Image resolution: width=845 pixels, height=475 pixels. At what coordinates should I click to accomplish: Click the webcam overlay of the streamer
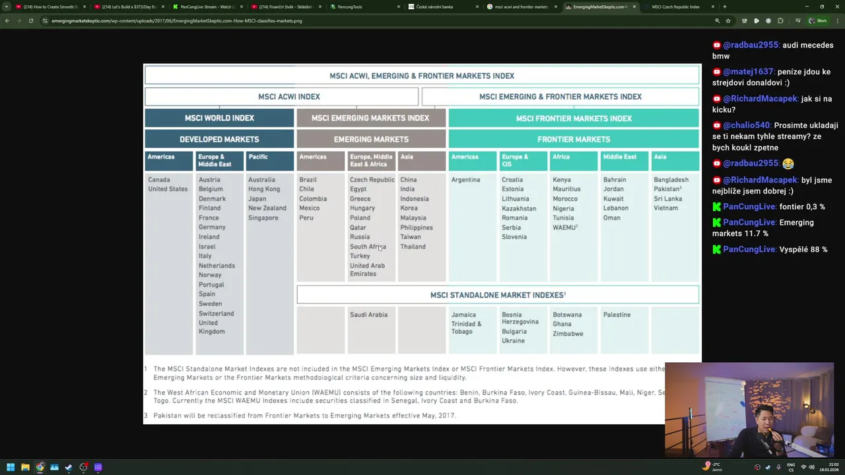click(x=749, y=409)
